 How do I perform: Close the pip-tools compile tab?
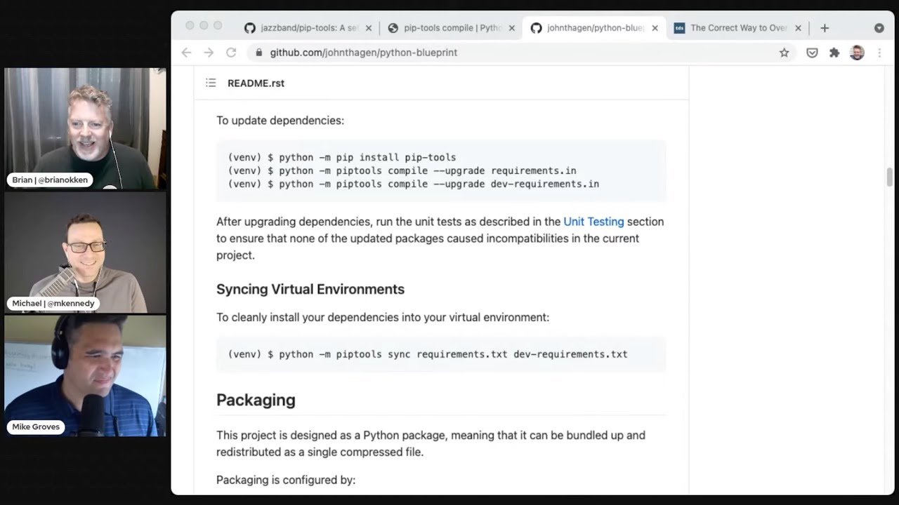pyautogui.click(x=511, y=28)
